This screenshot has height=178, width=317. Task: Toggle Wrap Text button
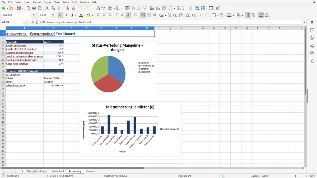pyautogui.click(x=136, y=15)
